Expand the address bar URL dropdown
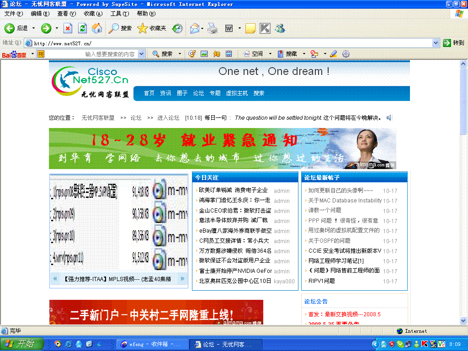The height and width of the screenshot is (351, 468). pyautogui.click(x=436, y=43)
